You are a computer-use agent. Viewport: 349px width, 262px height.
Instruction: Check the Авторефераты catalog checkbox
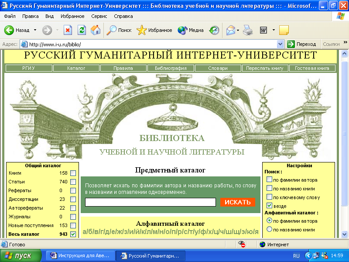tap(73, 208)
